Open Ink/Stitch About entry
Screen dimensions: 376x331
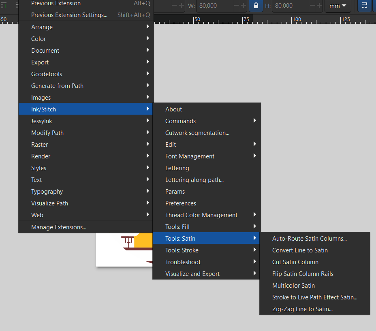pyautogui.click(x=207, y=109)
